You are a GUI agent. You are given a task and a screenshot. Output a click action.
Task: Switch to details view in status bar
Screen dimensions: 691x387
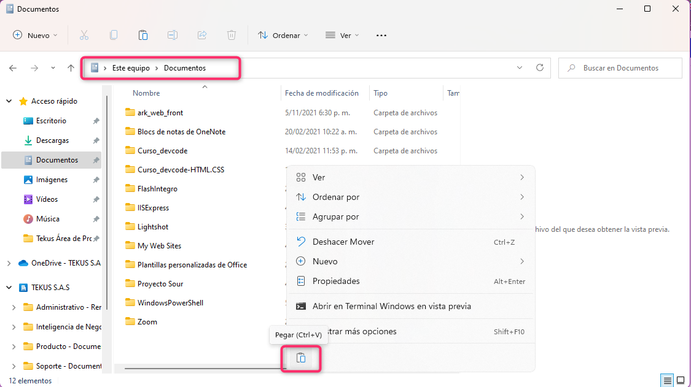[666, 380]
